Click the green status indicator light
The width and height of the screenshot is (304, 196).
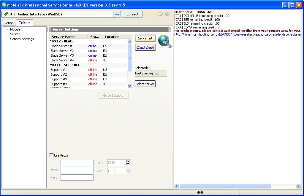click(x=199, y=192)
